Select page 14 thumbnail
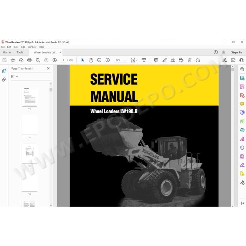 tap(30, 125)
